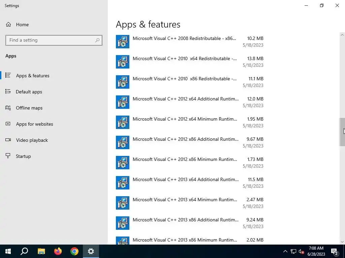345x258 pixels.
Task: Click installer icon of Visual C++ 2010 x64 Redistributable
Action: coord(123,62)
